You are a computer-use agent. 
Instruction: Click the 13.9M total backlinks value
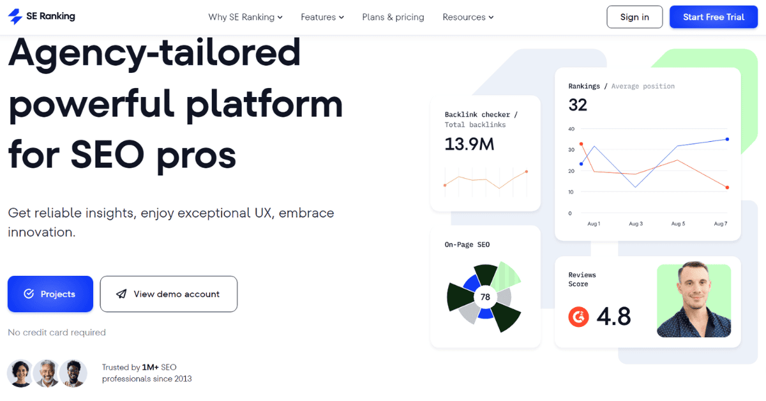point(469,144)
